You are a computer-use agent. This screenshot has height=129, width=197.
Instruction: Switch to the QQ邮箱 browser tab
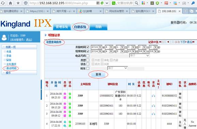90,11
